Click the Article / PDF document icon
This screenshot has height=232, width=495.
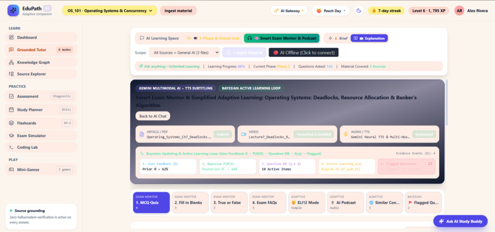click(x=142, y=134)
